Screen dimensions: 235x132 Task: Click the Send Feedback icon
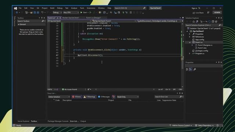pos(208,13)
